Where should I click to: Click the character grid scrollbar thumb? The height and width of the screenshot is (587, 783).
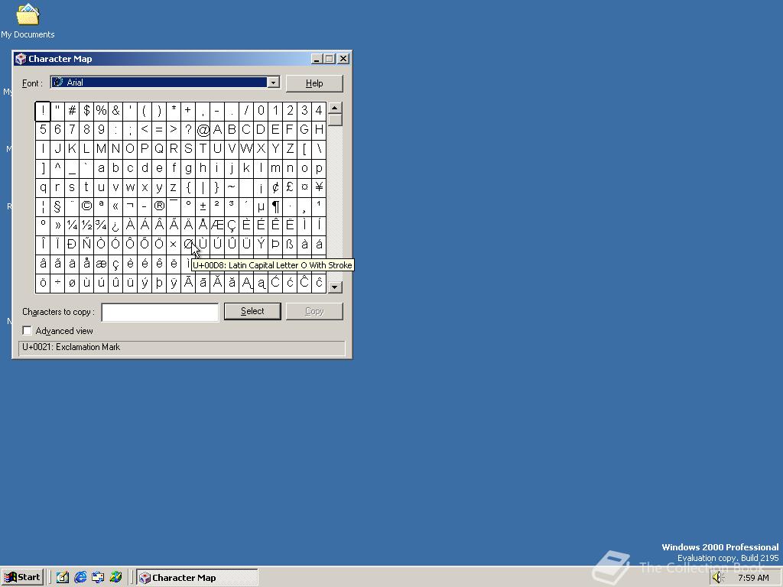335,120
